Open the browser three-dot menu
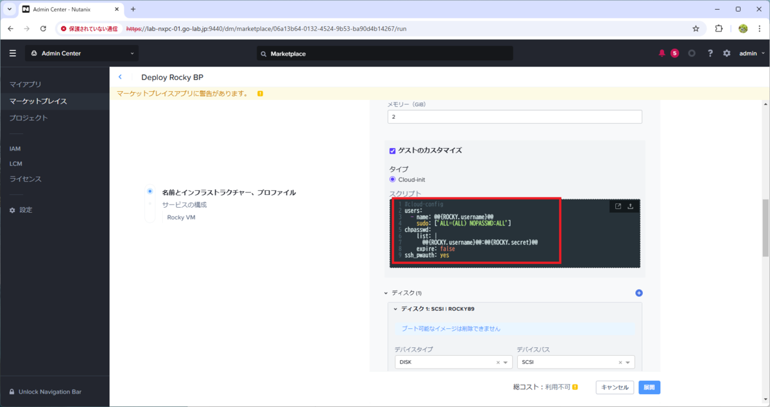 pos(760,28)
